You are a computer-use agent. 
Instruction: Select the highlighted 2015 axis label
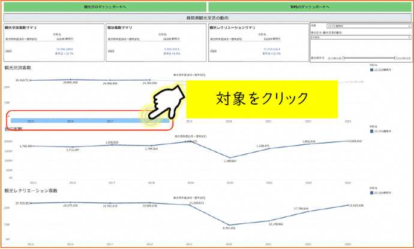click(31, 121)
